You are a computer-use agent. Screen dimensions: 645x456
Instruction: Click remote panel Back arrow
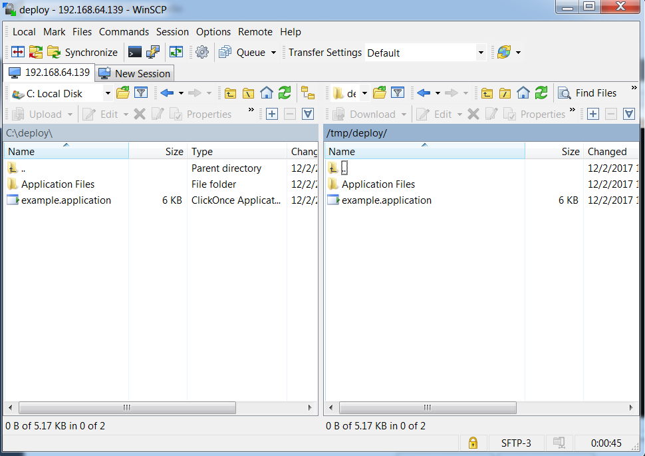(424, 93)
